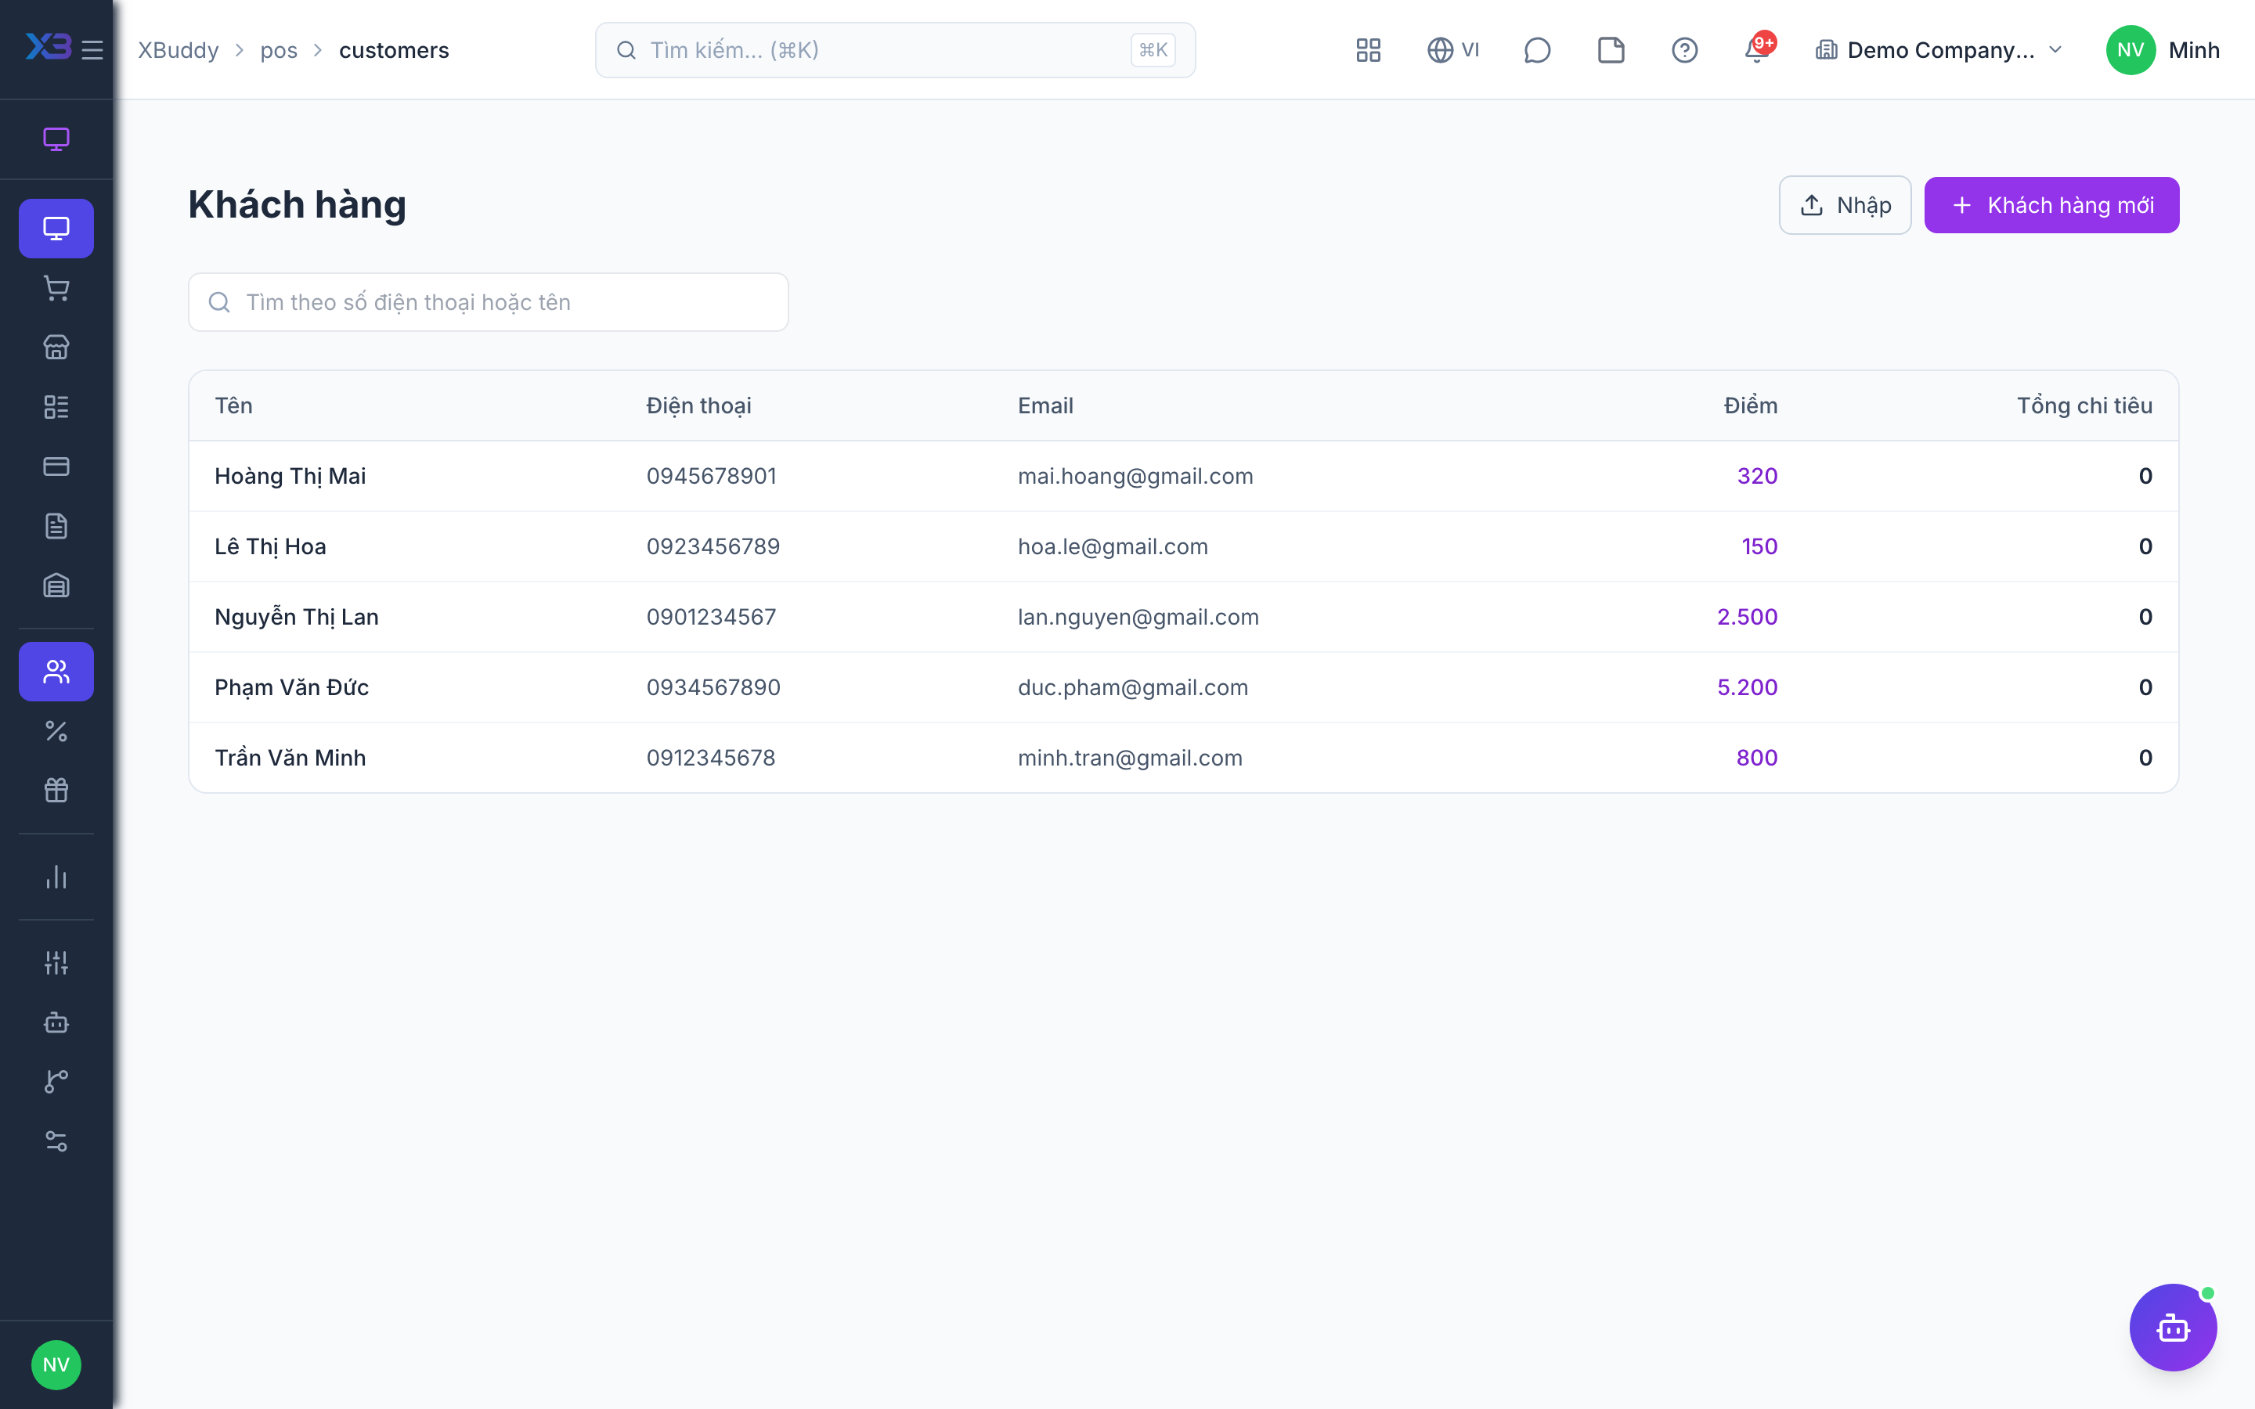Click the Khách hàng mới button

pyautogui.click(x=2051, y=205)
